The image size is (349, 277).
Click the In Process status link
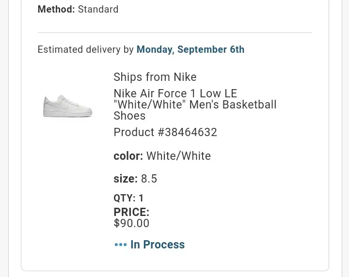click(x=158, y=245)
